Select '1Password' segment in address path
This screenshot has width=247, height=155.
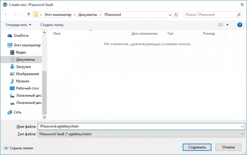(x=112, y=15)
